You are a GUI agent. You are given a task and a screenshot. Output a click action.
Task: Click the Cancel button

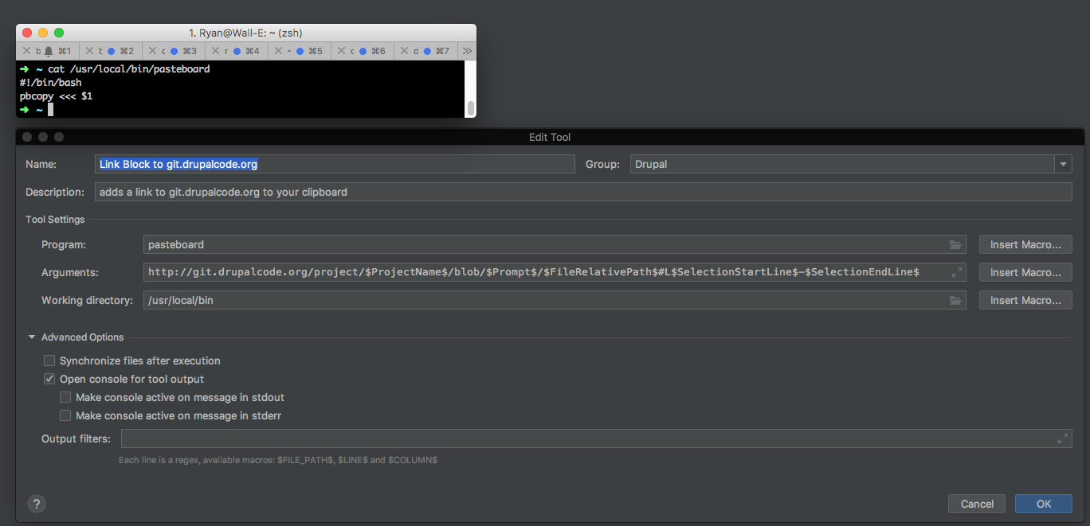click(977, 504)
